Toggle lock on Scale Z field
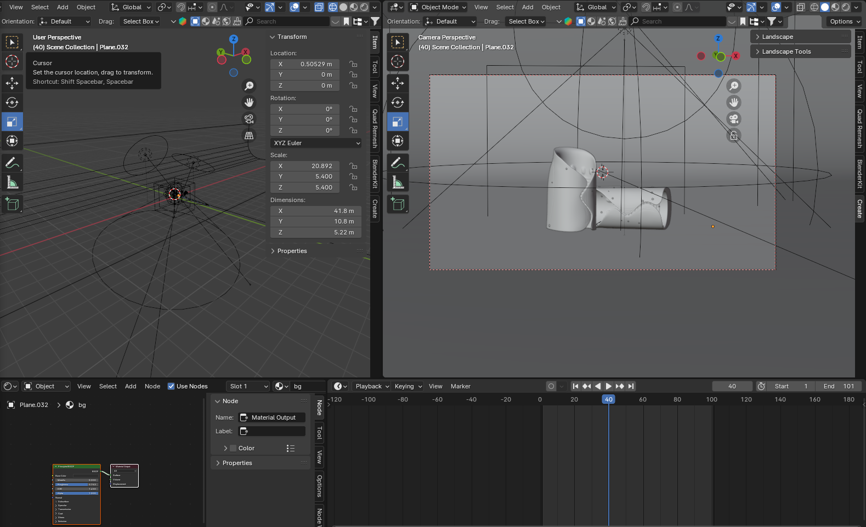The height and width of the screenshot is (527, 866). [x=354, y=187]
